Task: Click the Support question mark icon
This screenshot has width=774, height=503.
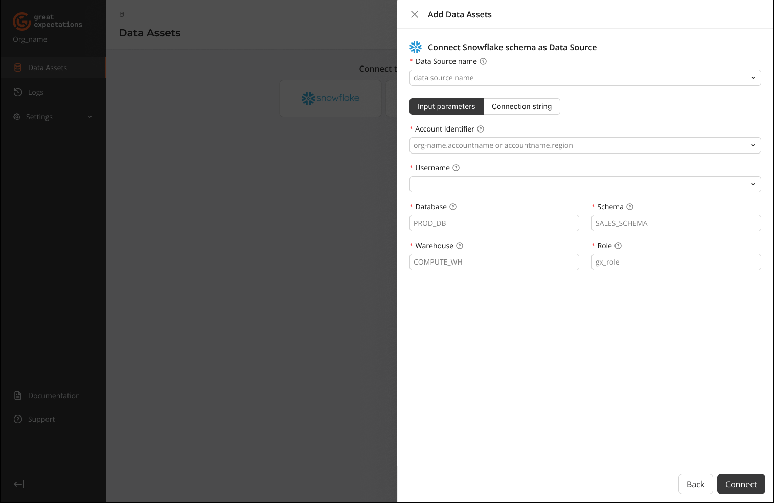Action: (x=18, y=419)
